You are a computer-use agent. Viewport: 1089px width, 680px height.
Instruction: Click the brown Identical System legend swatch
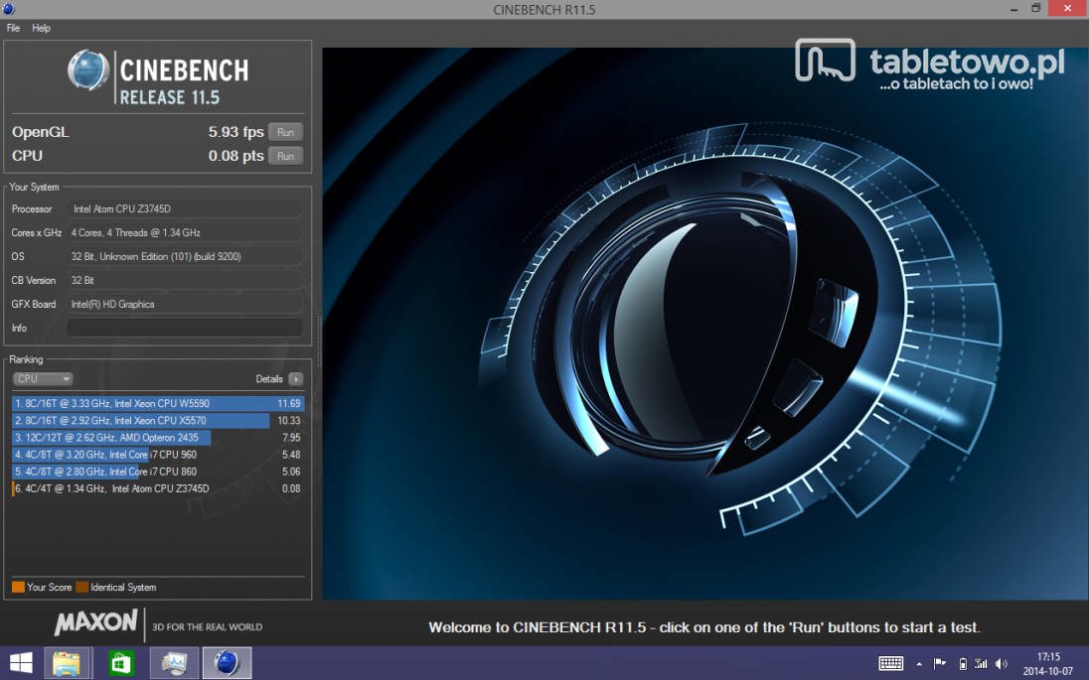(81, 587)
